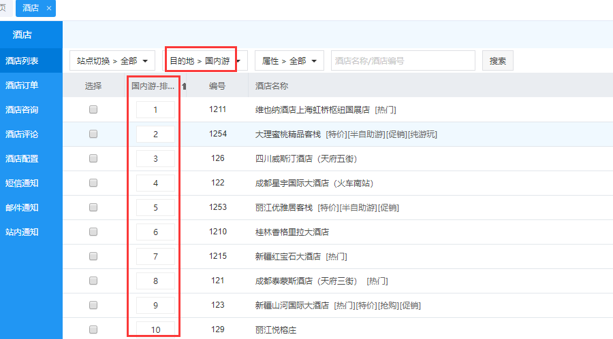Navigate to 酒店评论
This screenshot has height=339, width=613.
[22, 135]
